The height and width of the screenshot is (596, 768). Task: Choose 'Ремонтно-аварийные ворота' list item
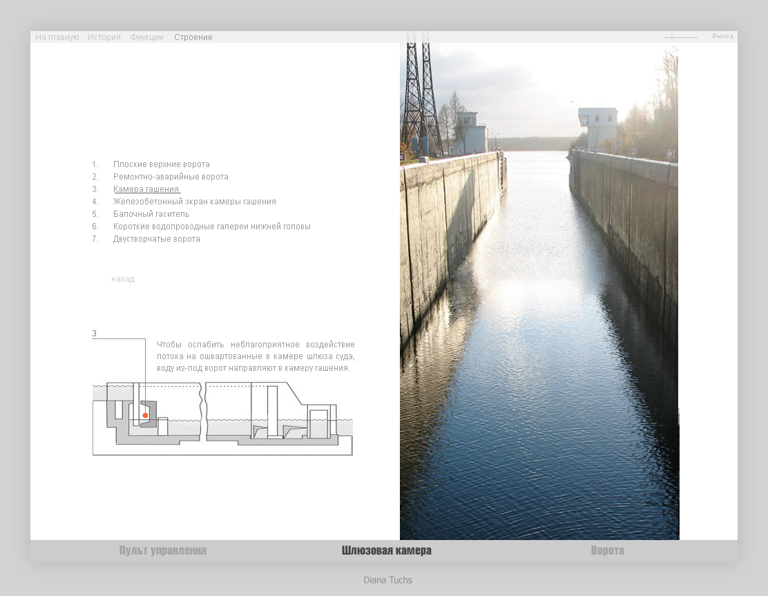point(171,177)
